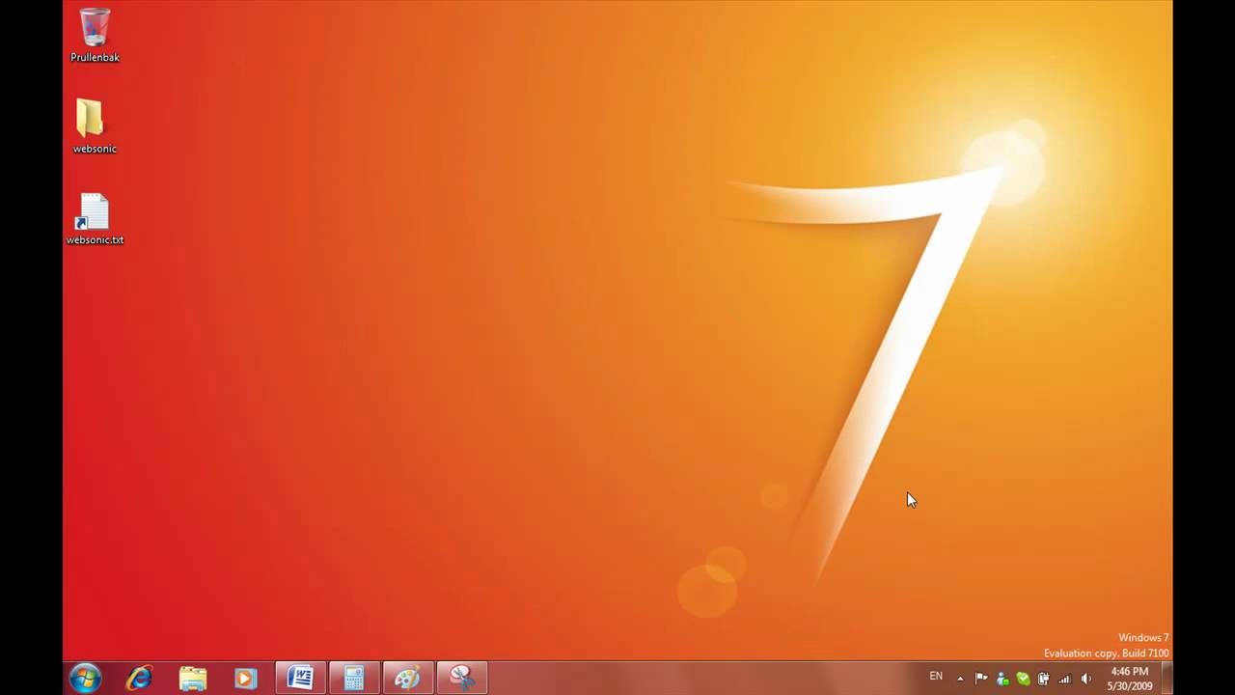Viewport: 1235px width, 695px height.
Task: Switch to Microsoft Word on taskbar
Action: click(300, 679)
